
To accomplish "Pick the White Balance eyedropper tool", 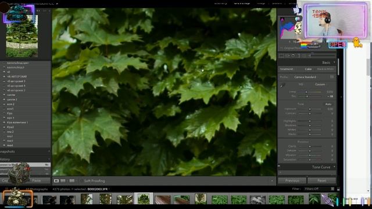I will click(282, 86).
